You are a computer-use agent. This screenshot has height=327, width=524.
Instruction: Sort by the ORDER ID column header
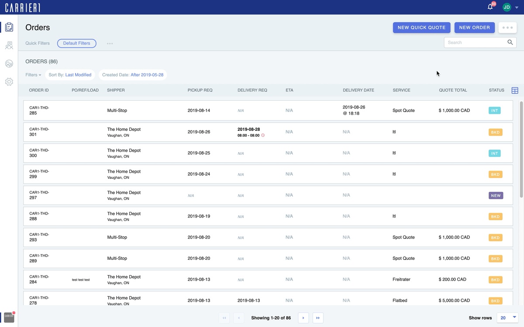(x=39, y=90)
